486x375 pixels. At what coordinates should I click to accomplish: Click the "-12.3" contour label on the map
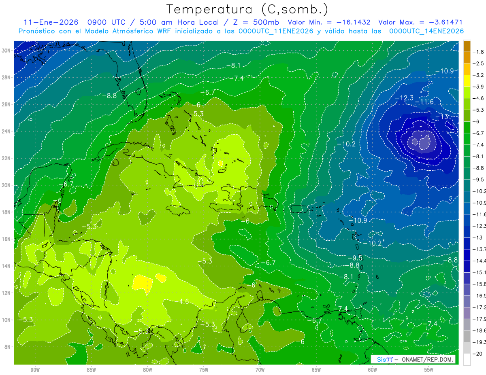coord(404,98)
